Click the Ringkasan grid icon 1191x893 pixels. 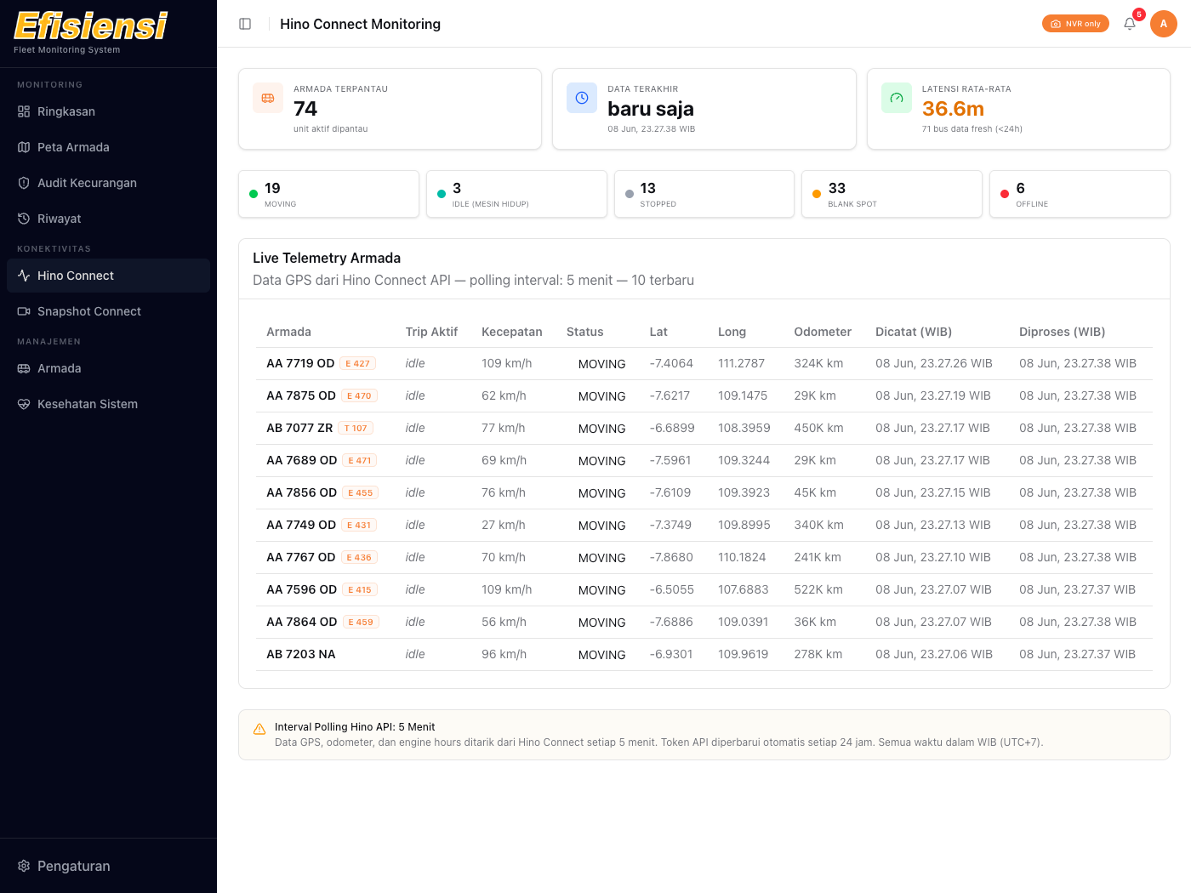click(24, 111)
